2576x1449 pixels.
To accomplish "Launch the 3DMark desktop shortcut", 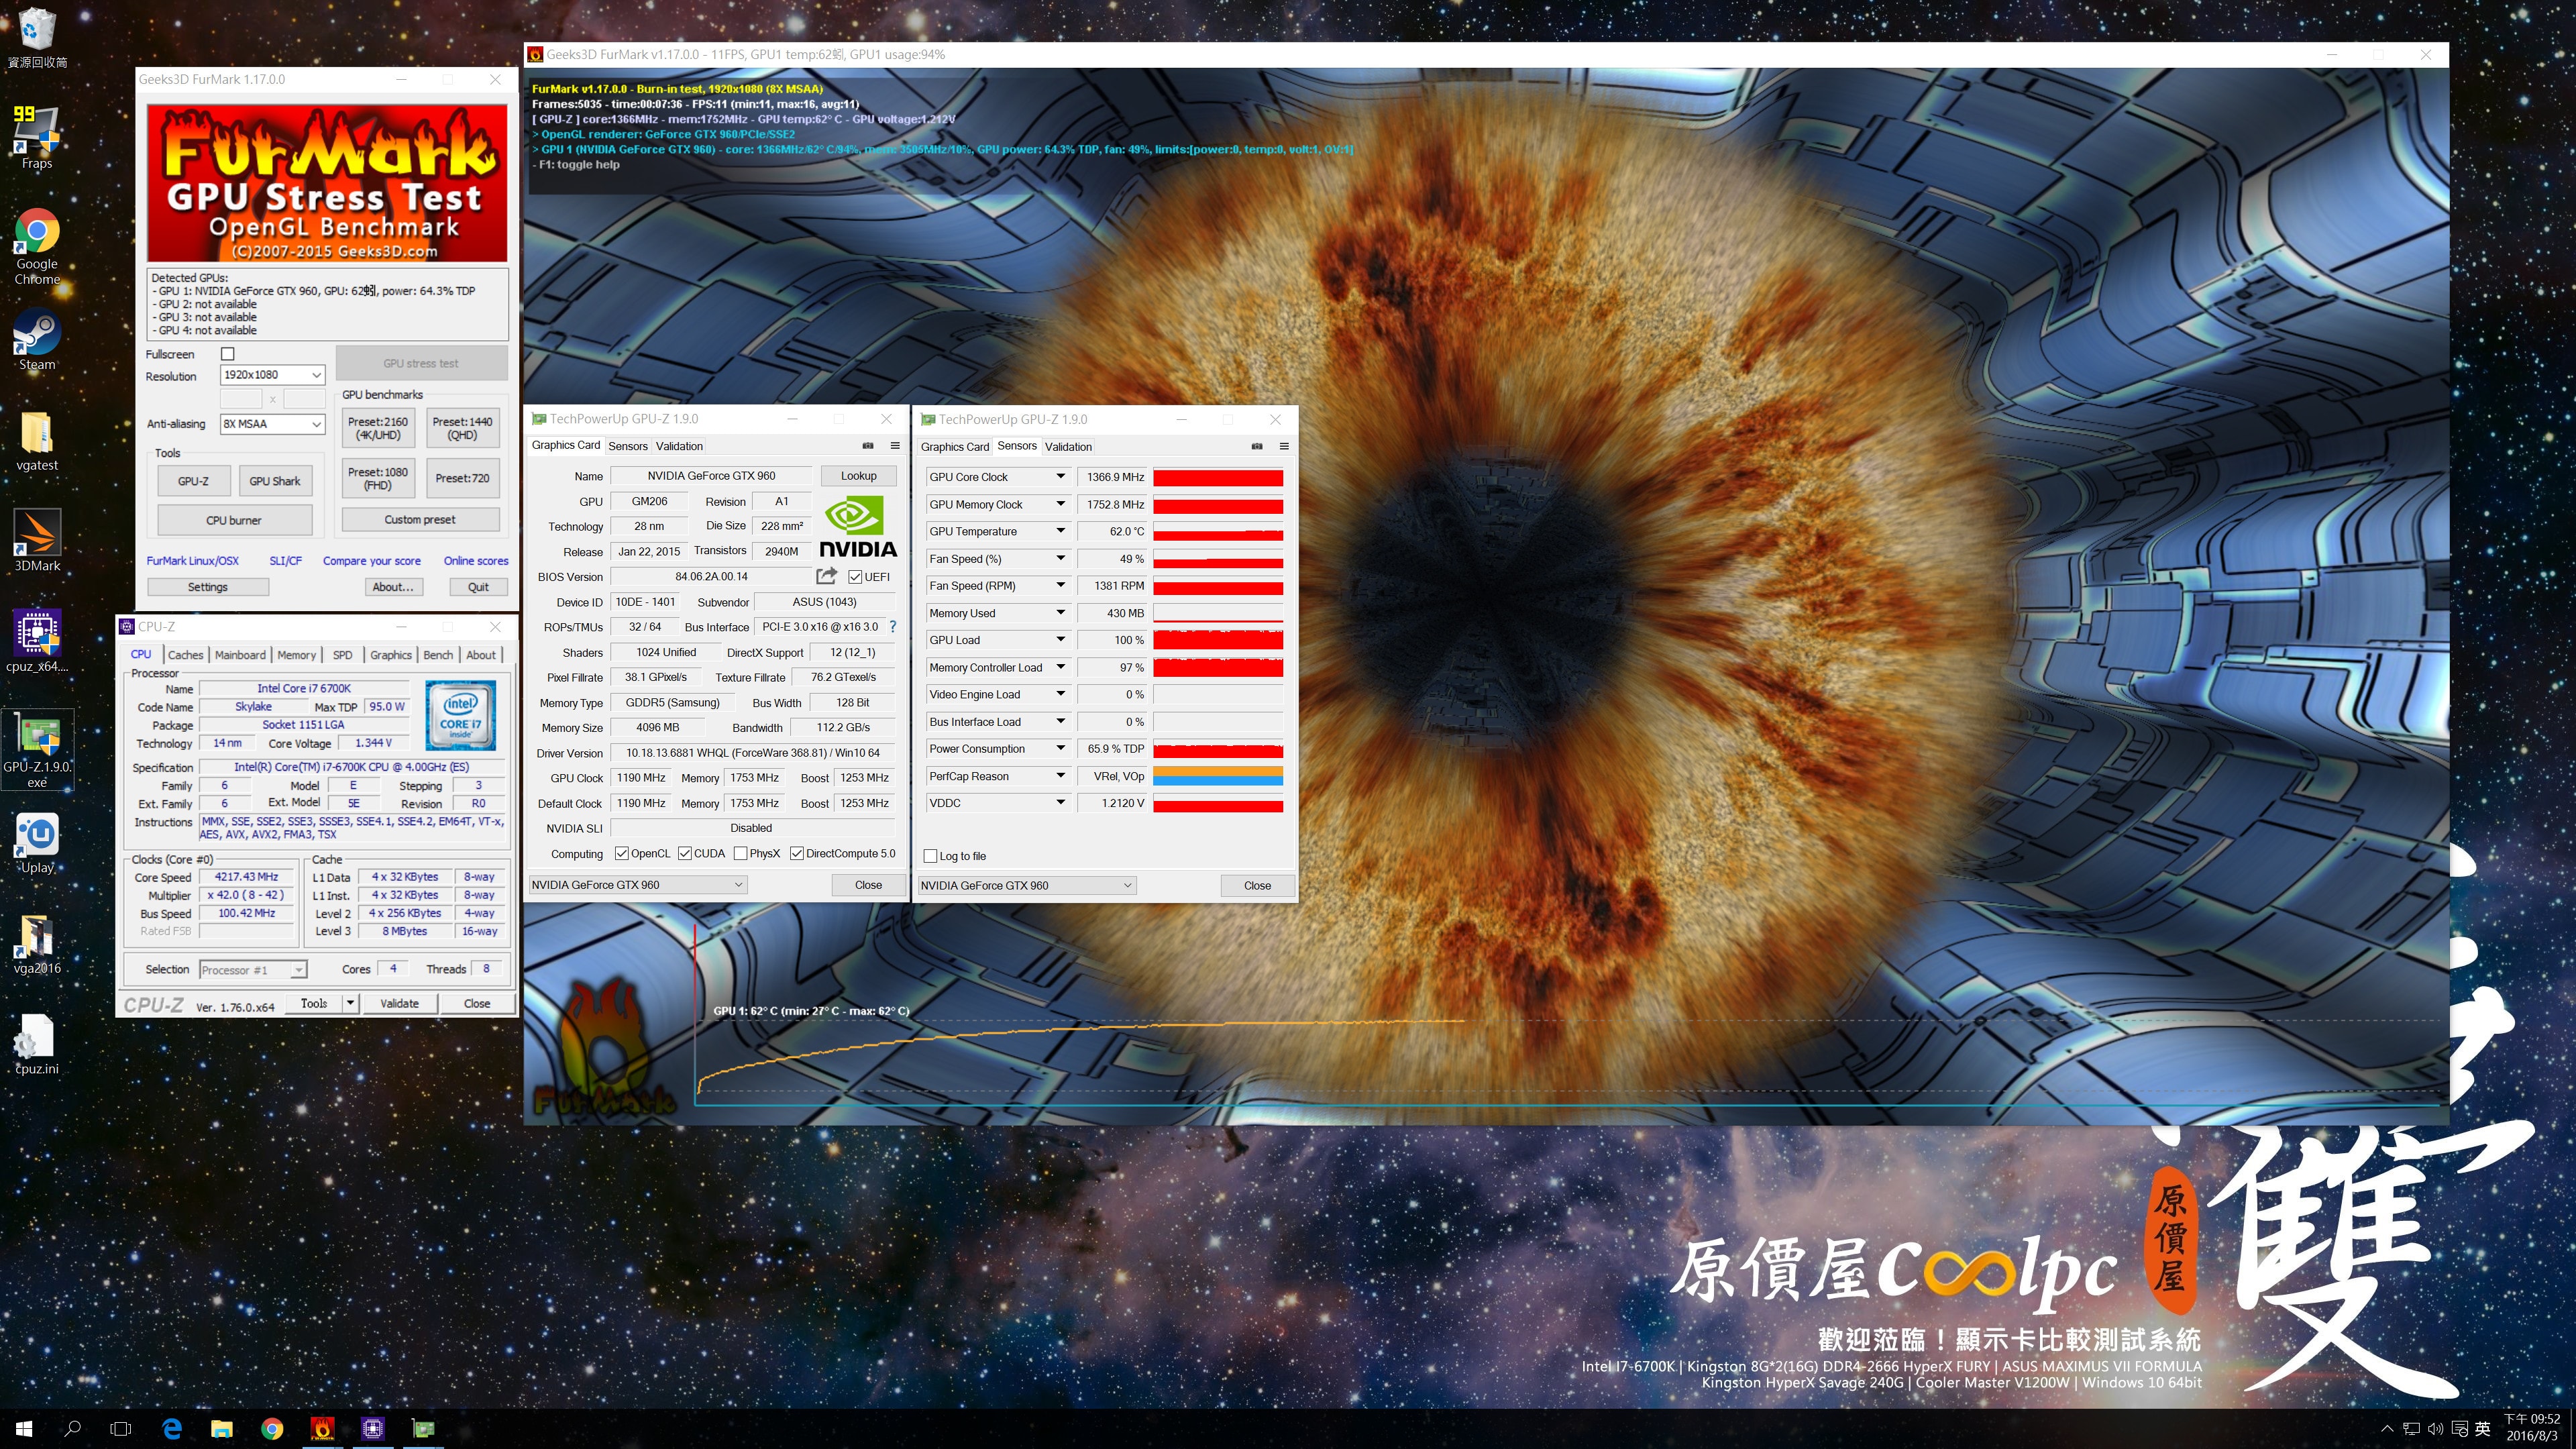I will 37,541.
